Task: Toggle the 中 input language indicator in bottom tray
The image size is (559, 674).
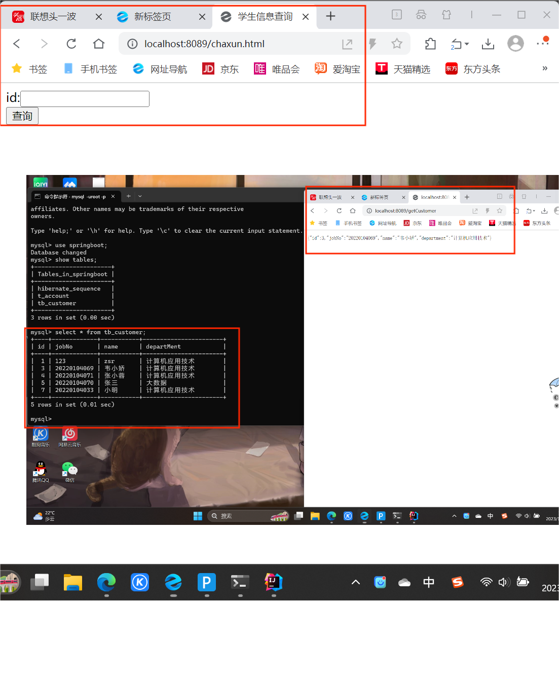Action: (x=429, y=582)
